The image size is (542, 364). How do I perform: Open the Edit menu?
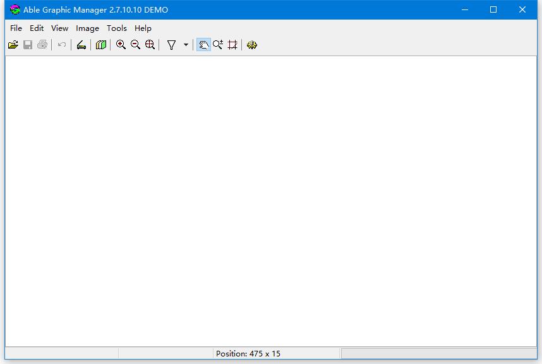[37, 28]
